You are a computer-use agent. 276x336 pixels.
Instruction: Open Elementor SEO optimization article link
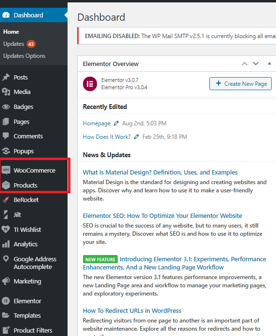pyautogui.click(x=162, y=215)
